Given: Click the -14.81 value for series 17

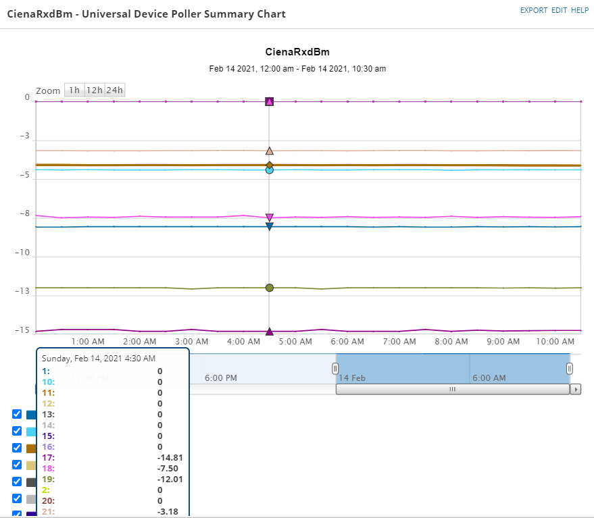Looking at the screenshot, I should point(170,457).
